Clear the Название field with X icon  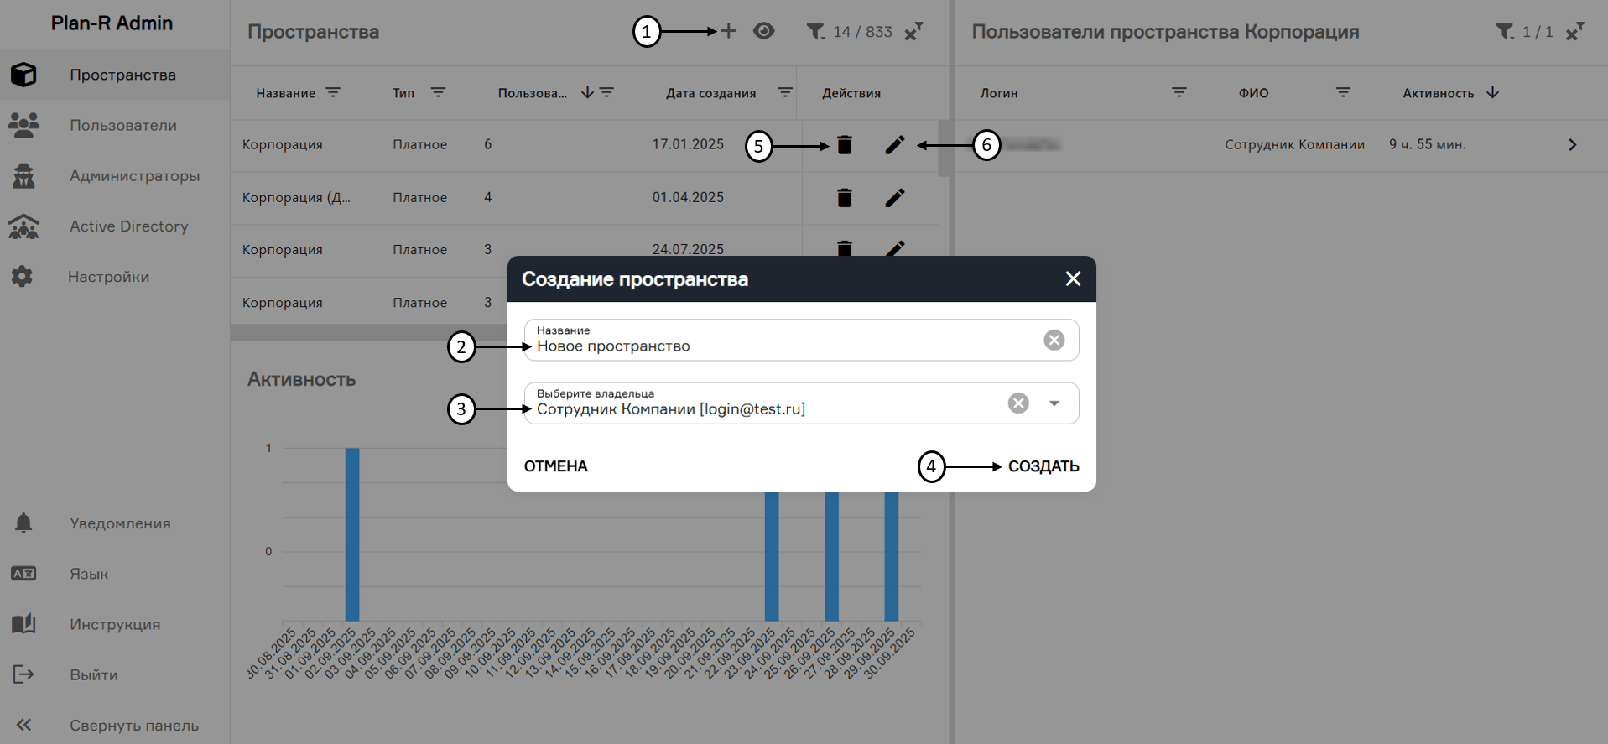click(1054, 340)
